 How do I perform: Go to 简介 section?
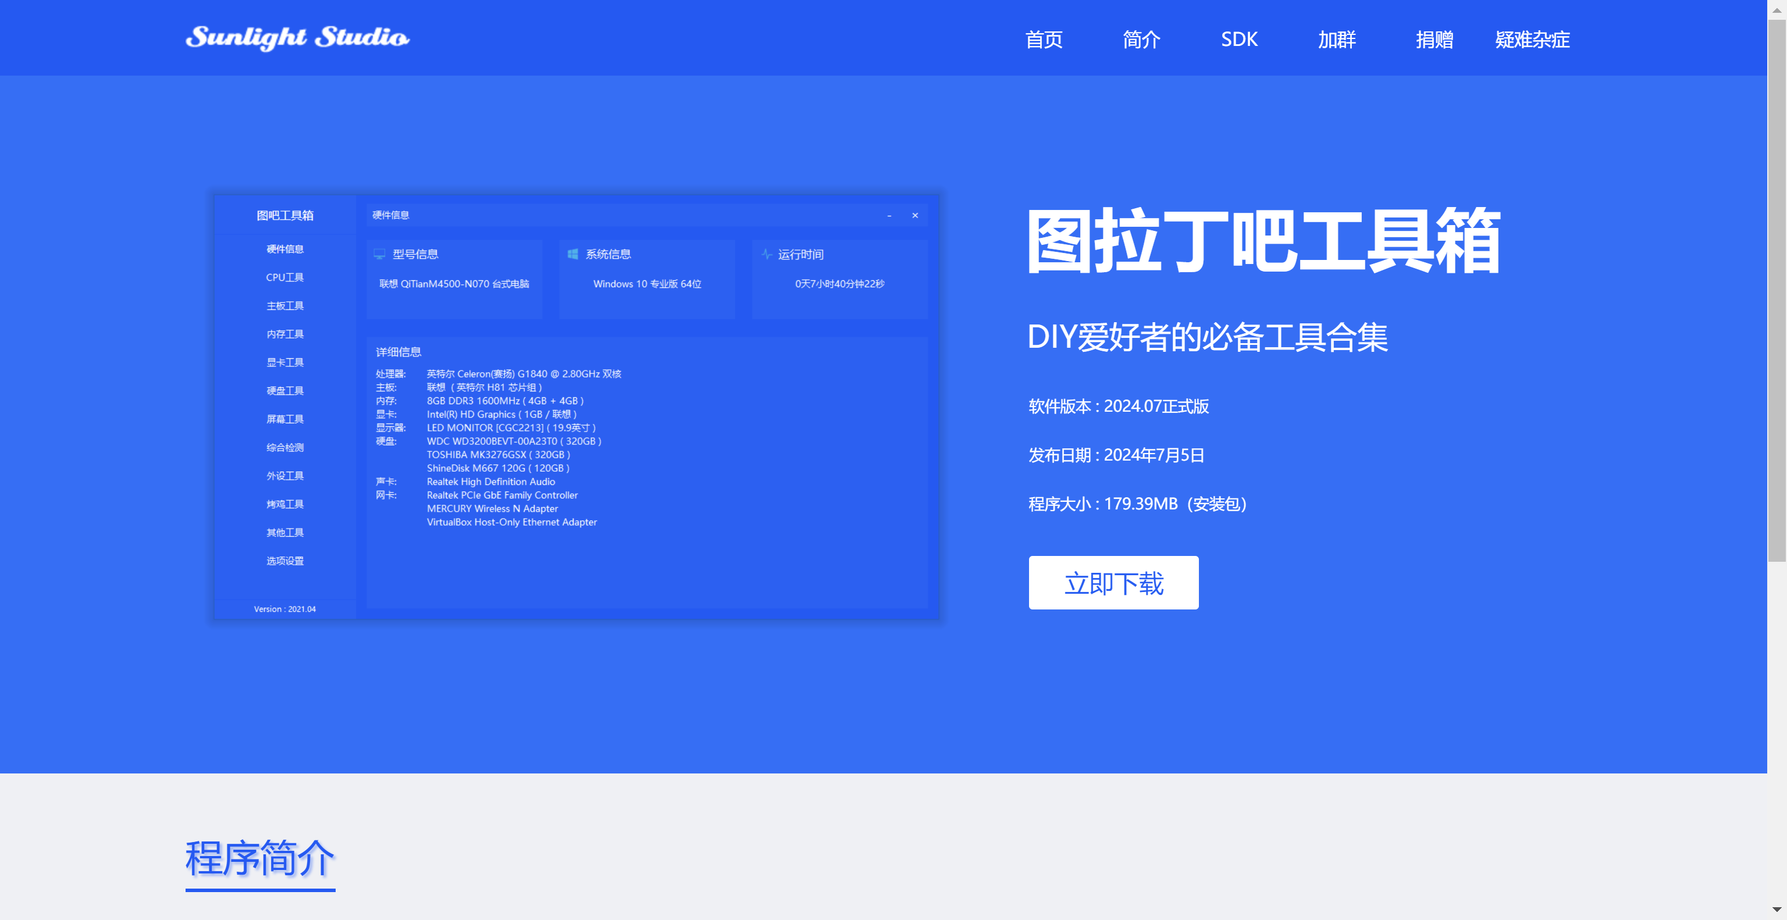1142,40
